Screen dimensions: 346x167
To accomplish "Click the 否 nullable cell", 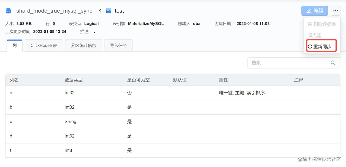I will (129, 93).
